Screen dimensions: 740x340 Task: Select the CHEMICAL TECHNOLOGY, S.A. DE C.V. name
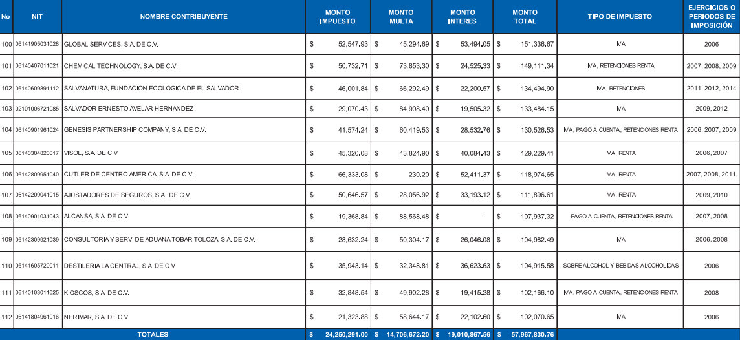(x=120, y=66)
